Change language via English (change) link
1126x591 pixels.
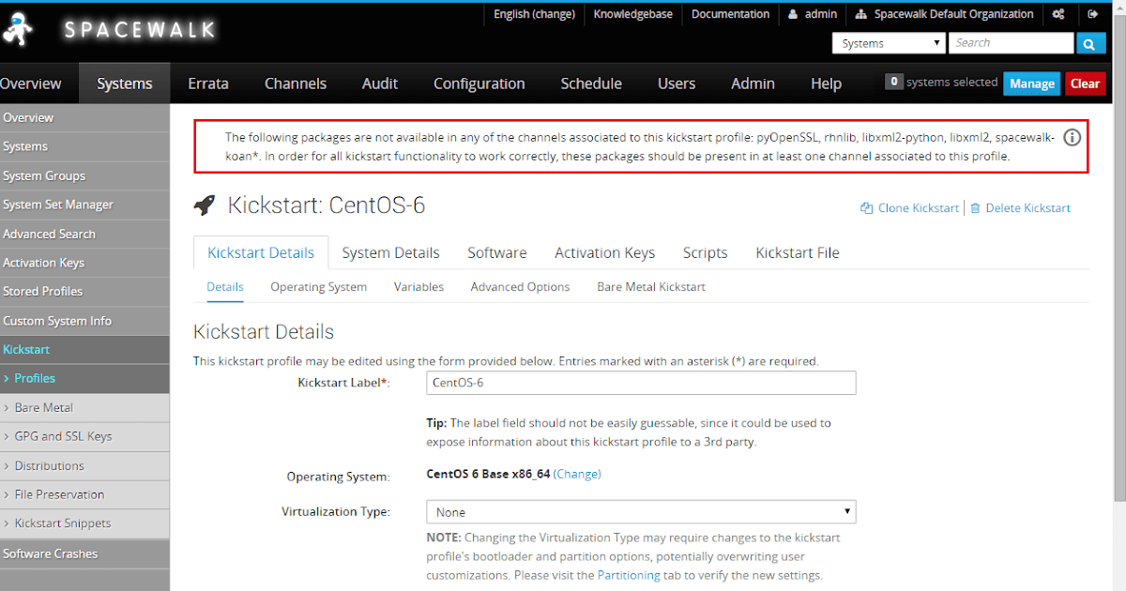534,14
